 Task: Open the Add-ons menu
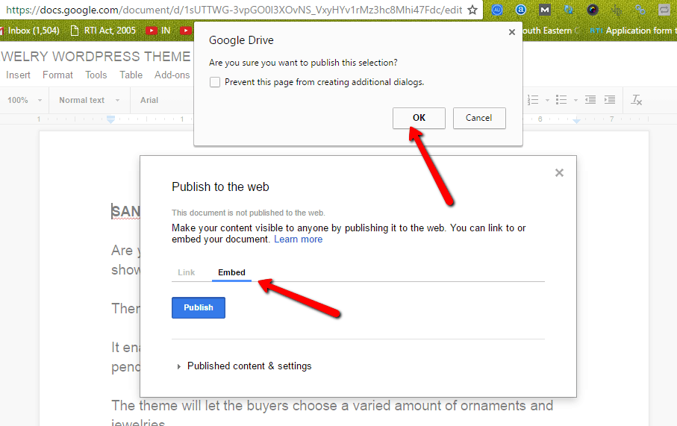[172, 75]
